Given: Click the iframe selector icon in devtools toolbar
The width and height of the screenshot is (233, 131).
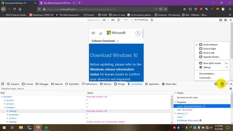Looking at the screenshot, I should tap(216, 84).
